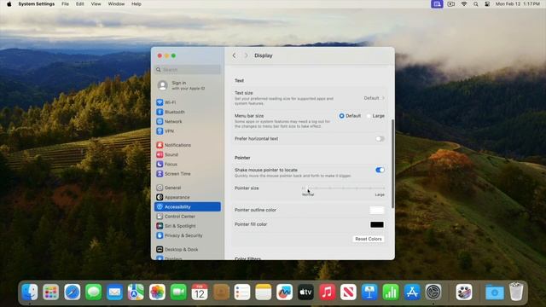Go to Notifications in the sidebar

188,145
